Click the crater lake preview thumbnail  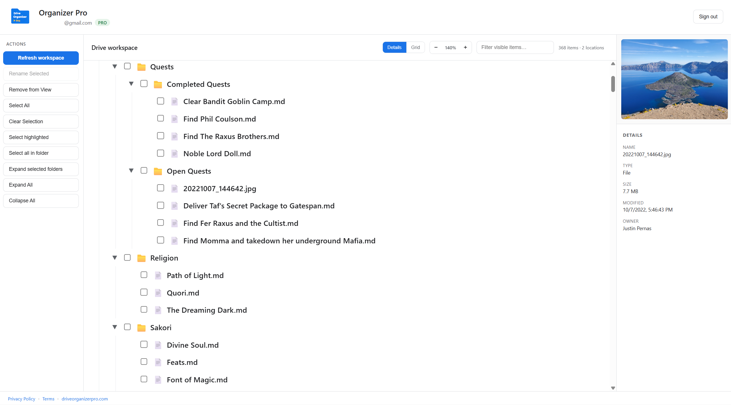pyautogui.click(x=674, y=79)
